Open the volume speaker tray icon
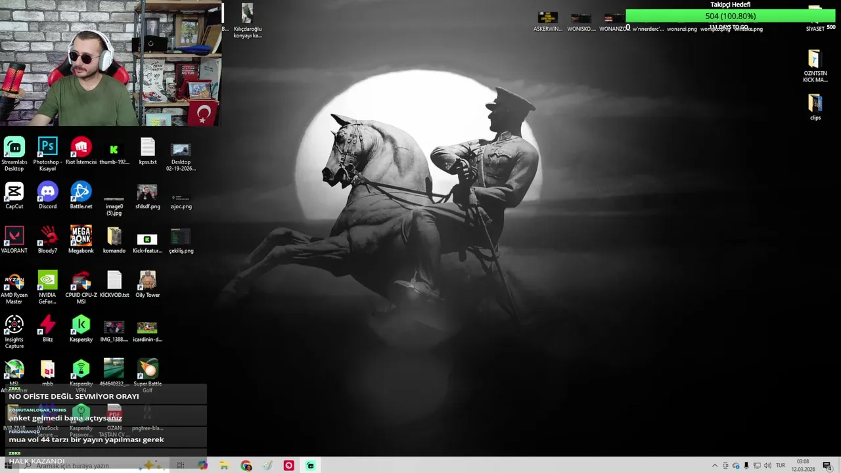This screenshot has height=473, width=841. (x=767, y=465)
